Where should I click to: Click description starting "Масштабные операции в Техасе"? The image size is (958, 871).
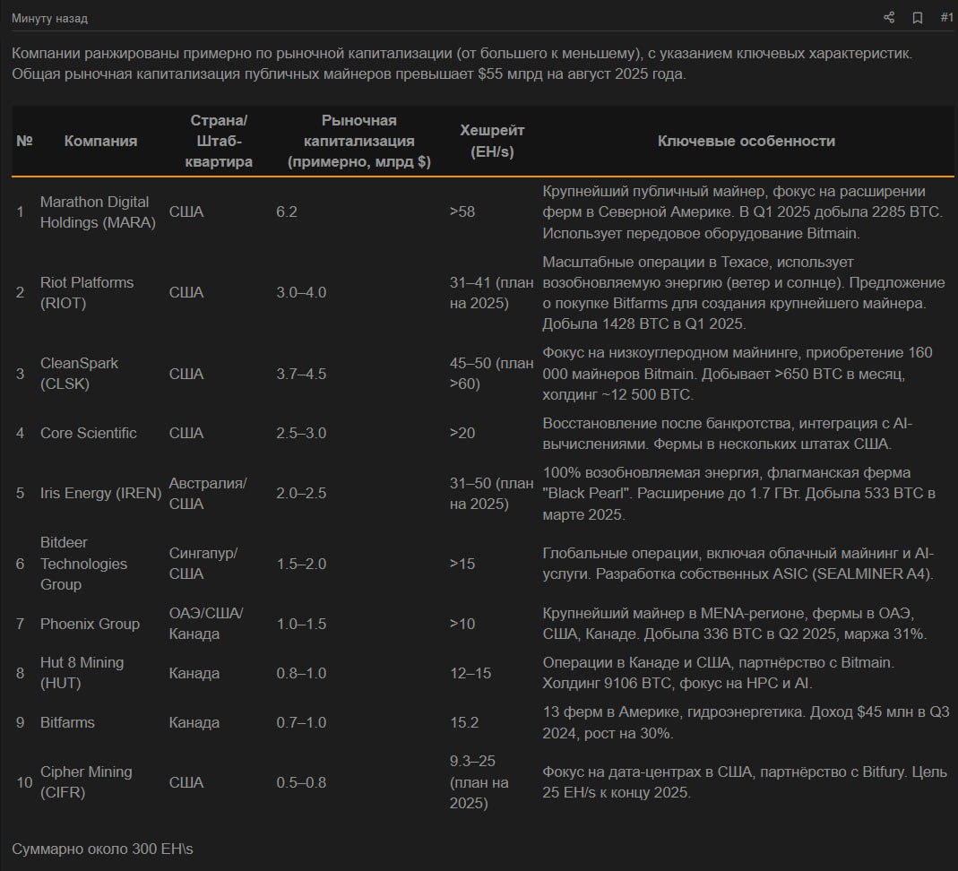coord(744,292)
